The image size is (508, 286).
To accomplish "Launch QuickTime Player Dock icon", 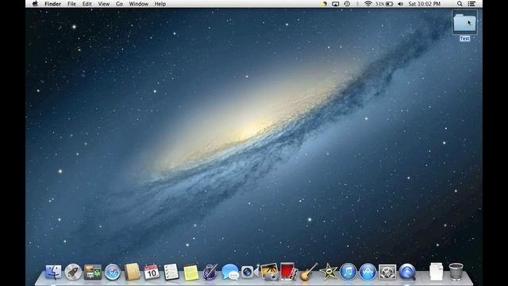I will (x=407, y=272).
